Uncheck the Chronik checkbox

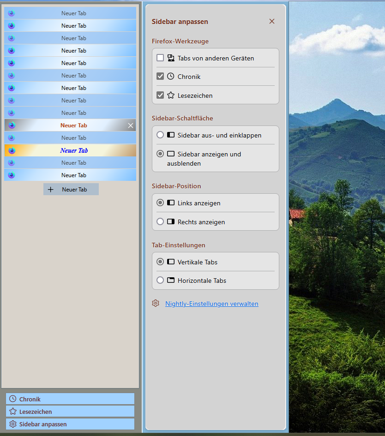click(160, 76)
